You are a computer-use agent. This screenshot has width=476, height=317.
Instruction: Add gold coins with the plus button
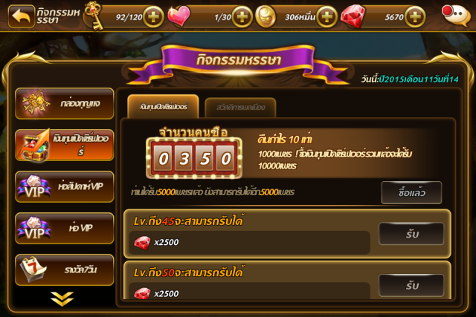point(327,16)
